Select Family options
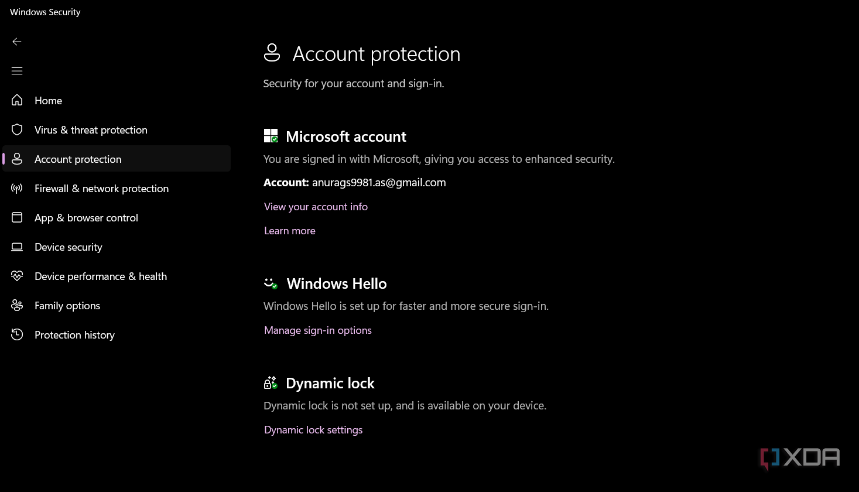 pyautogui.click(x=117, y=305)
